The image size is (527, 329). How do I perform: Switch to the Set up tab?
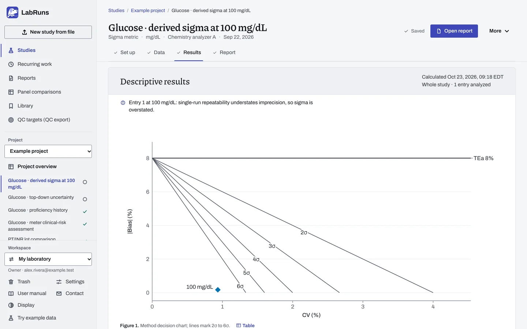click(124, 53)
